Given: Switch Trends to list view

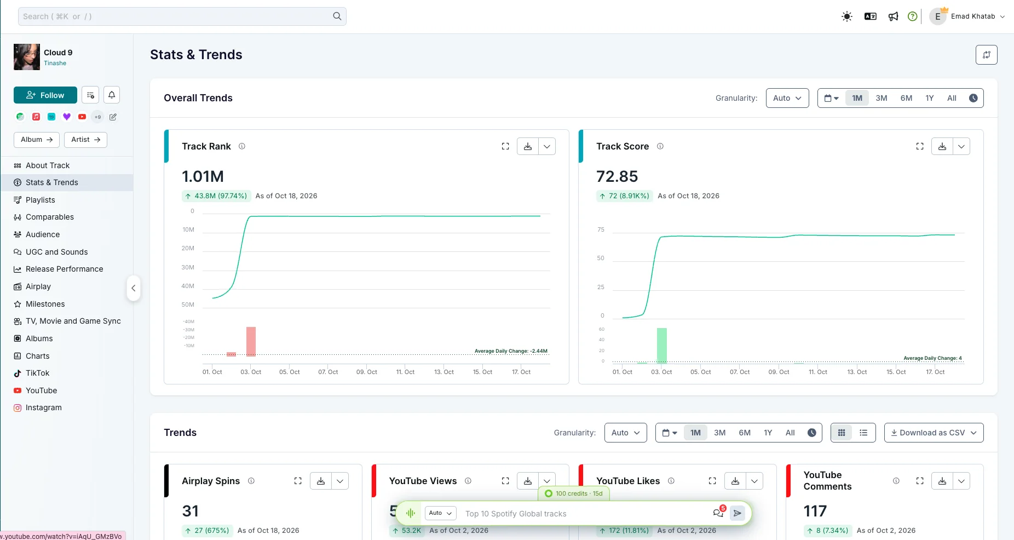Looking at the screenshot, I should [x=863, y=433].
